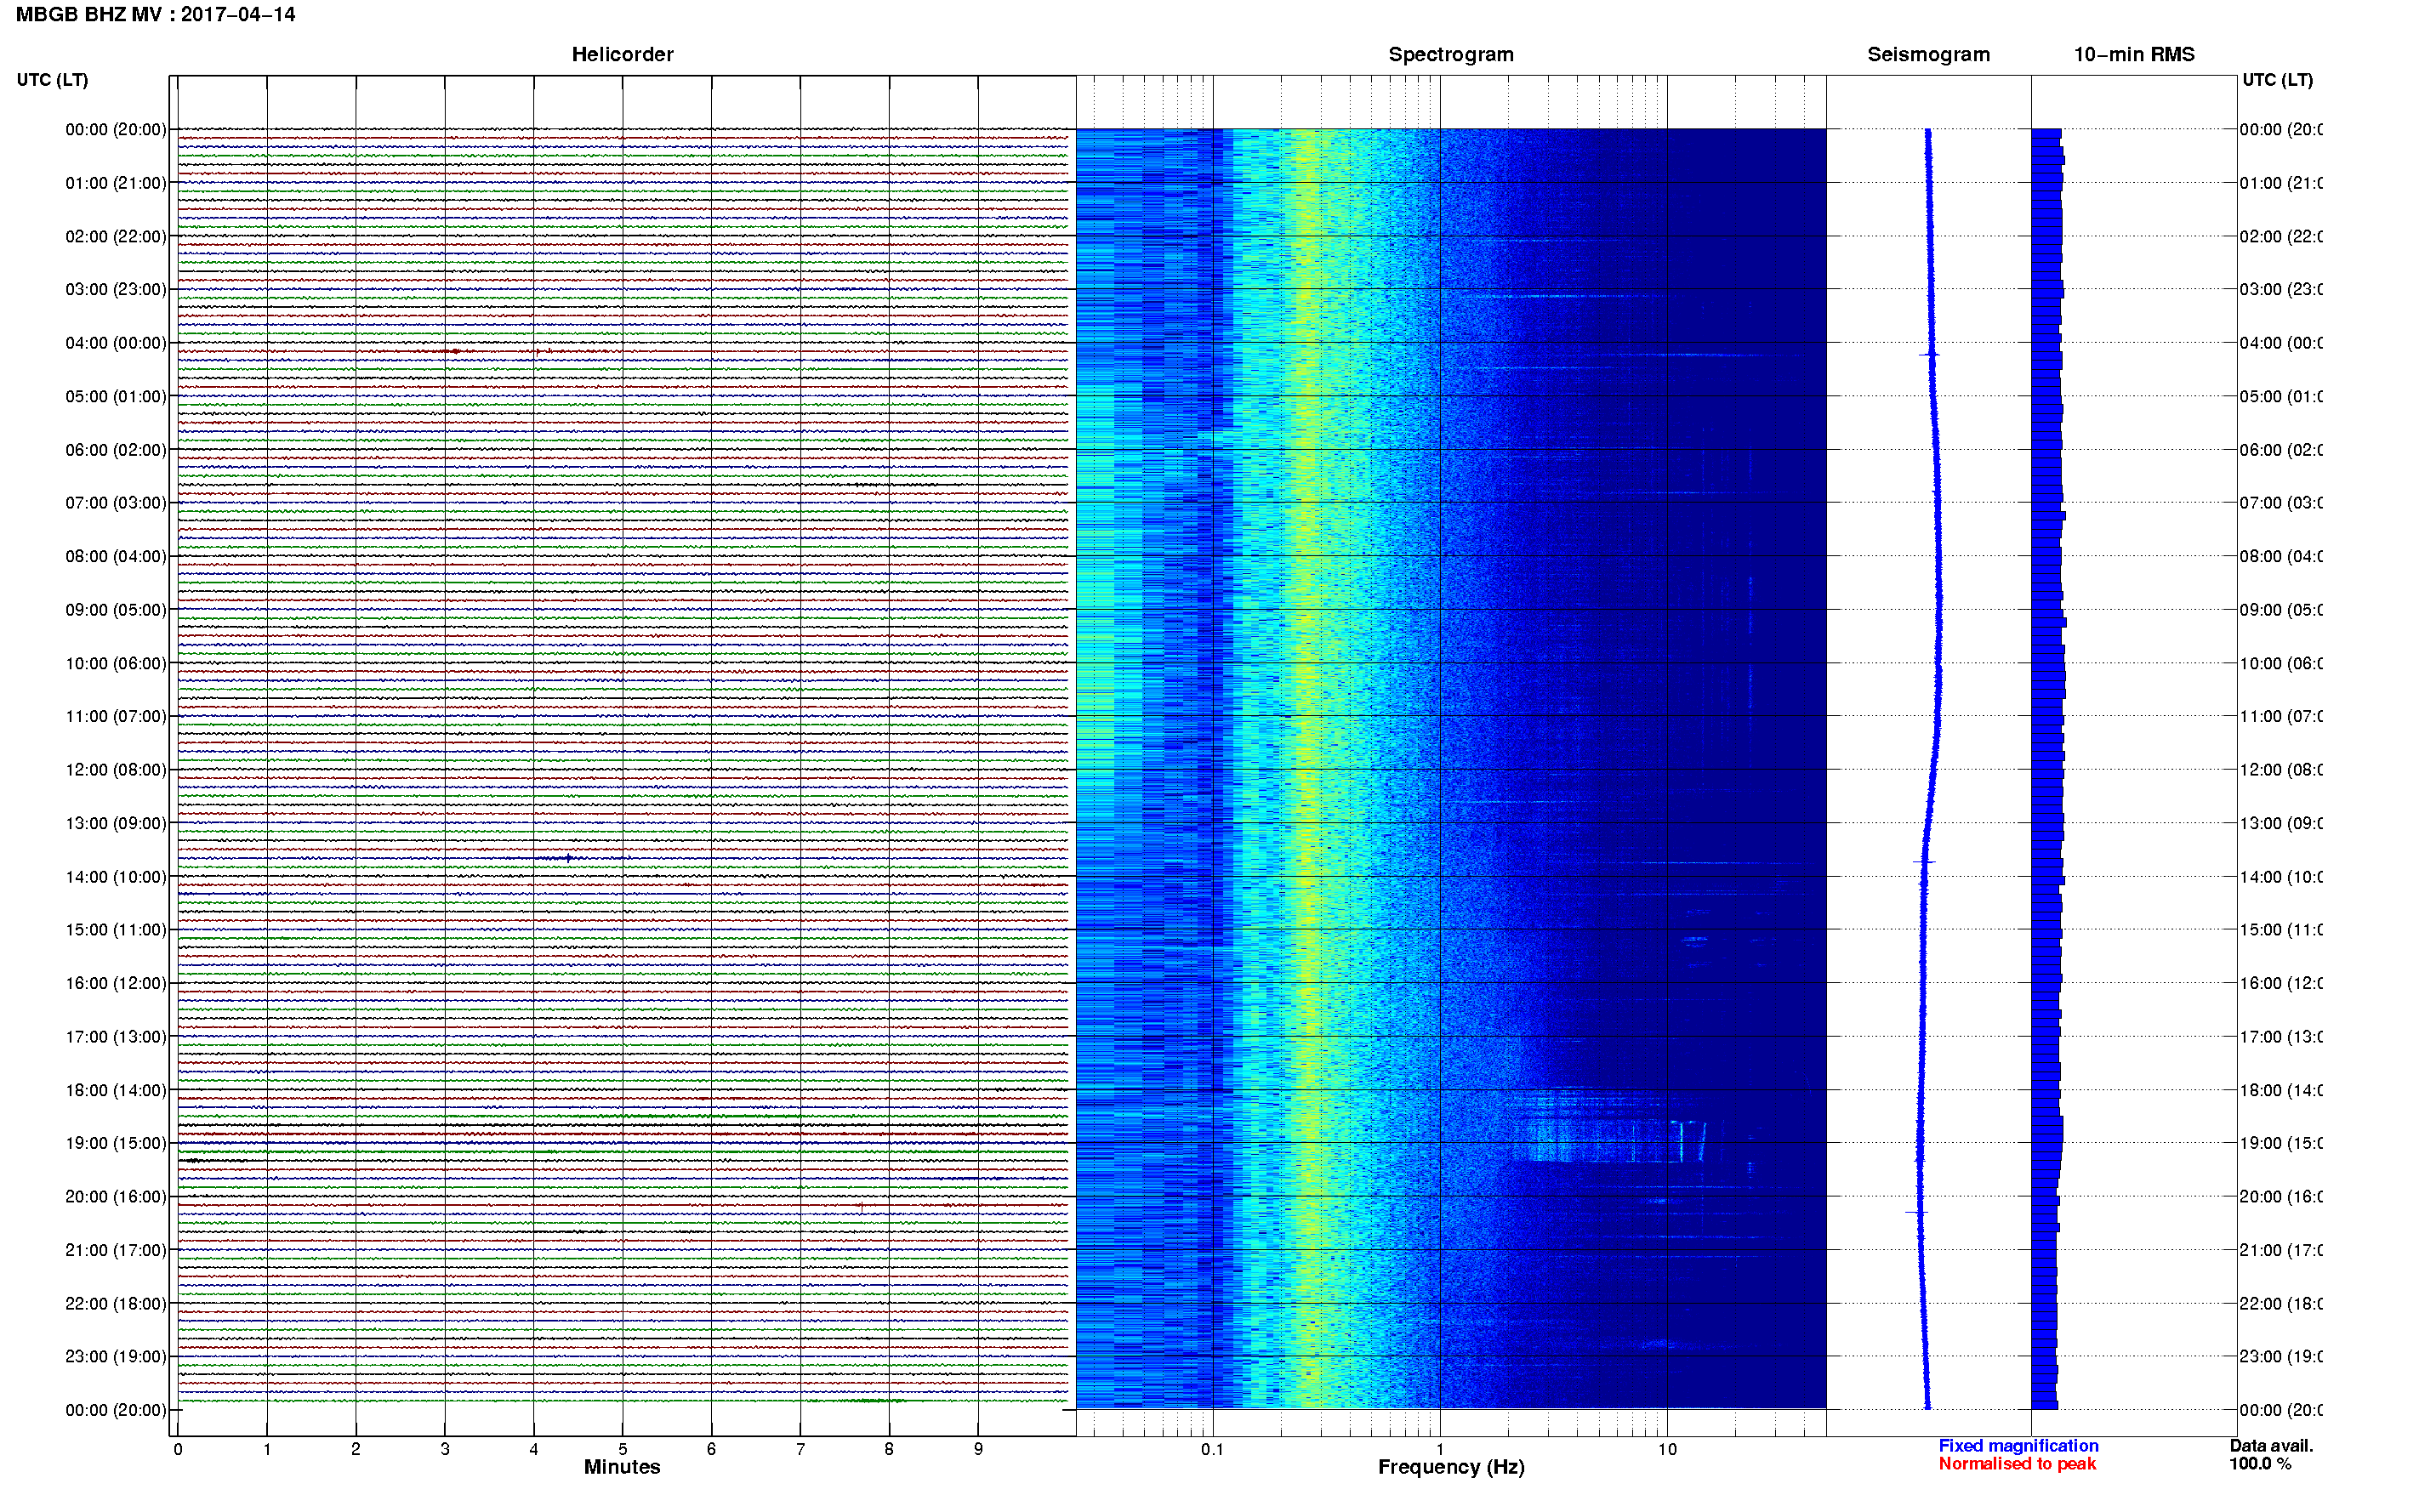
Task: Click the 'Fixed magnification' blue legend text
Action: (2018, 1446)
